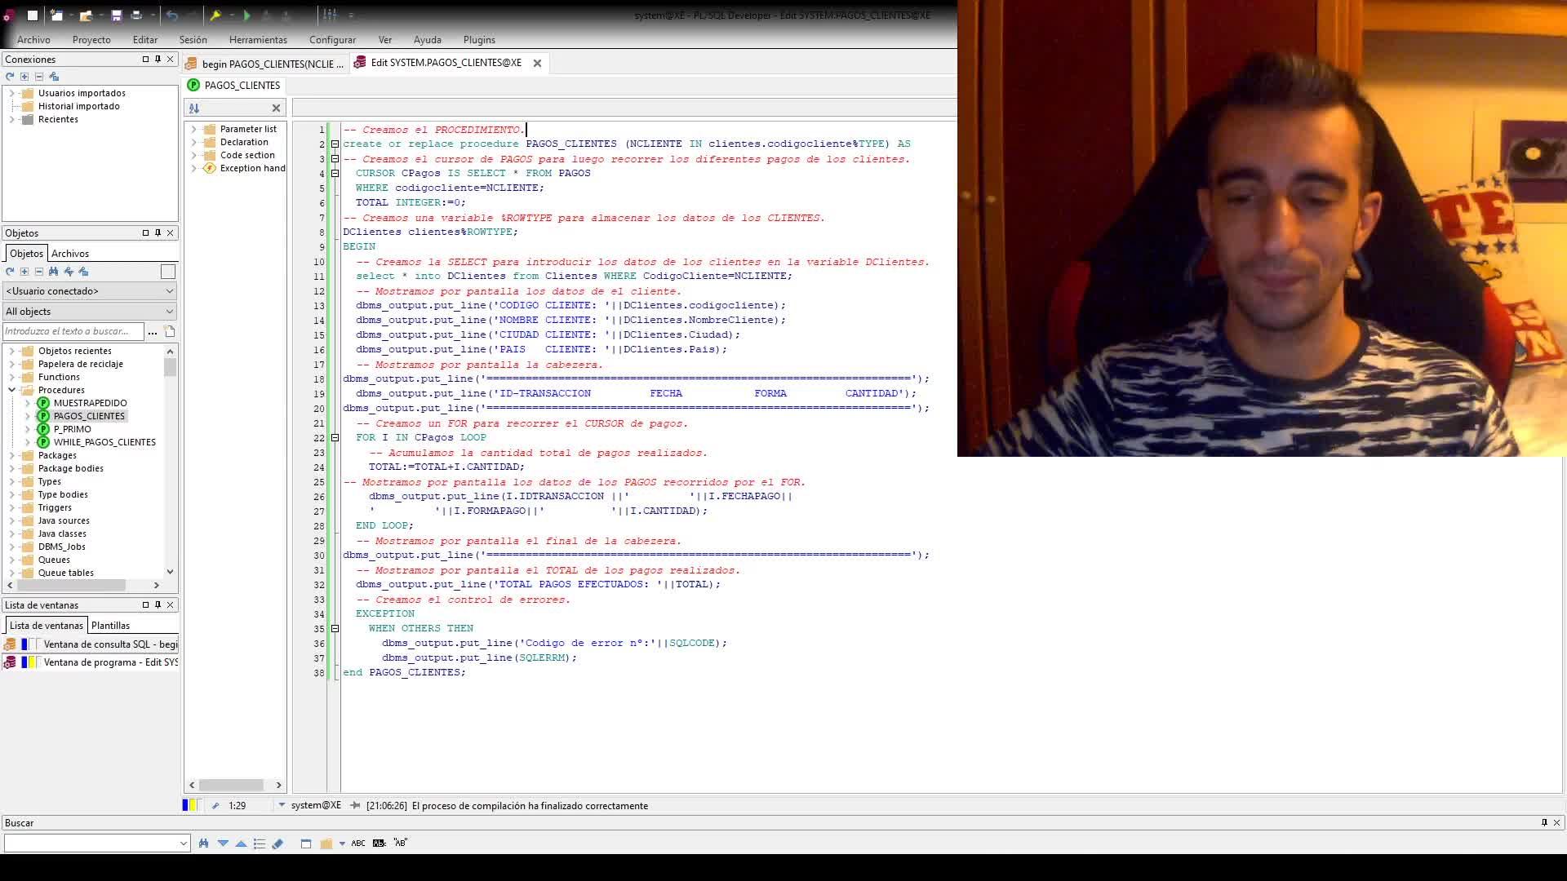Click the Save icon in top toolbar
The image size is (1567, 881).
click(x=117, y=15)
